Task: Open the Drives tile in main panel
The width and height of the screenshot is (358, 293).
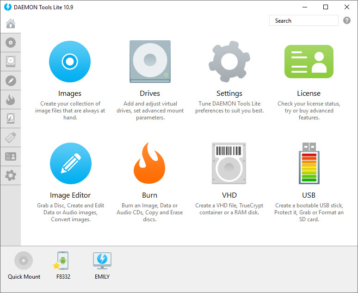Action: click(150, 62)
